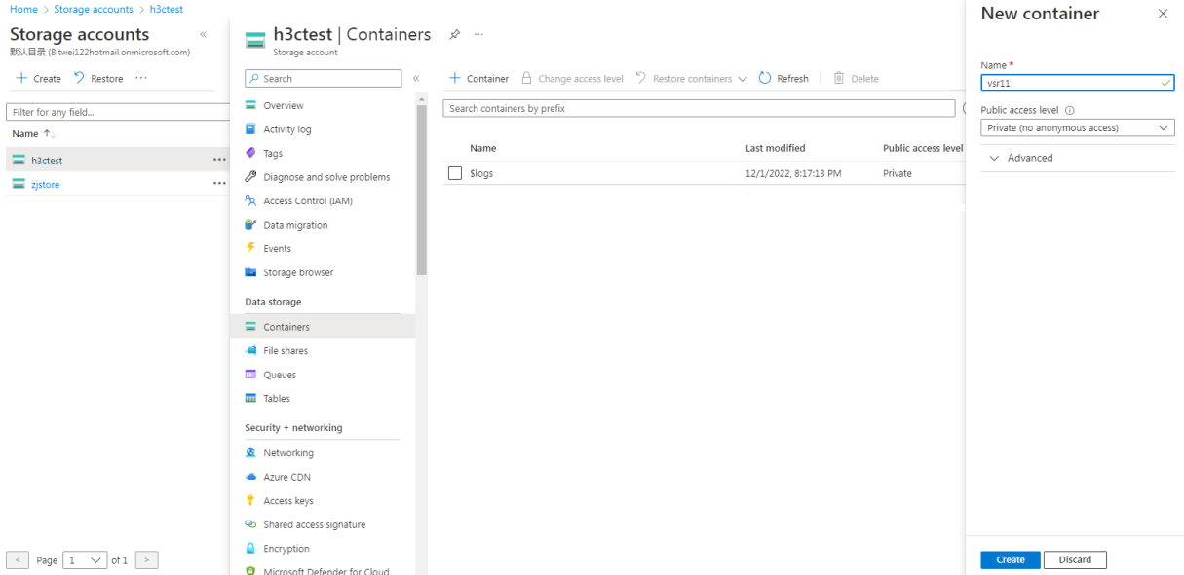Viewport: 1184px width, 575px height.
Task: Open Tags in the sidebar menu
Action: tap(272, 153)
